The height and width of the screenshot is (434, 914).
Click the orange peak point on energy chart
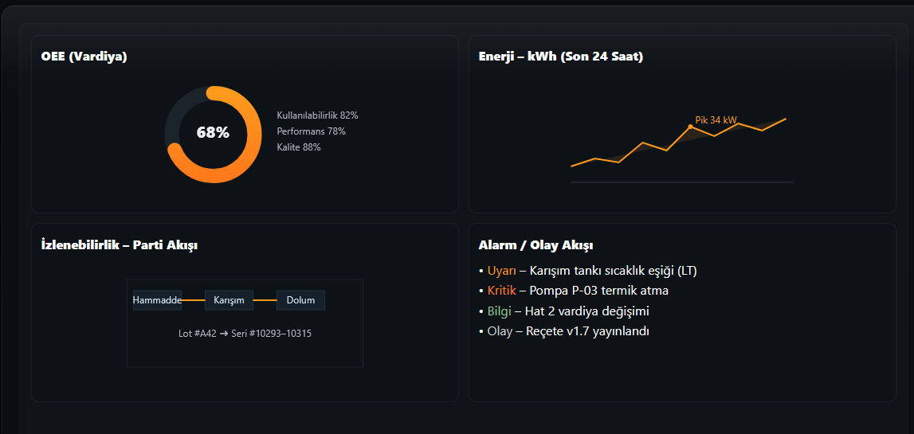(690, 127)
